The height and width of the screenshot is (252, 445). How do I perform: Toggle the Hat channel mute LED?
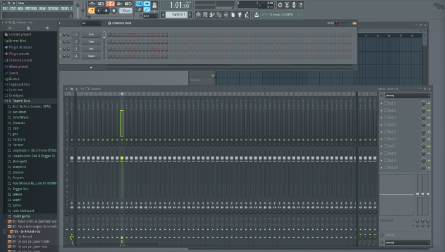(61, 49)
